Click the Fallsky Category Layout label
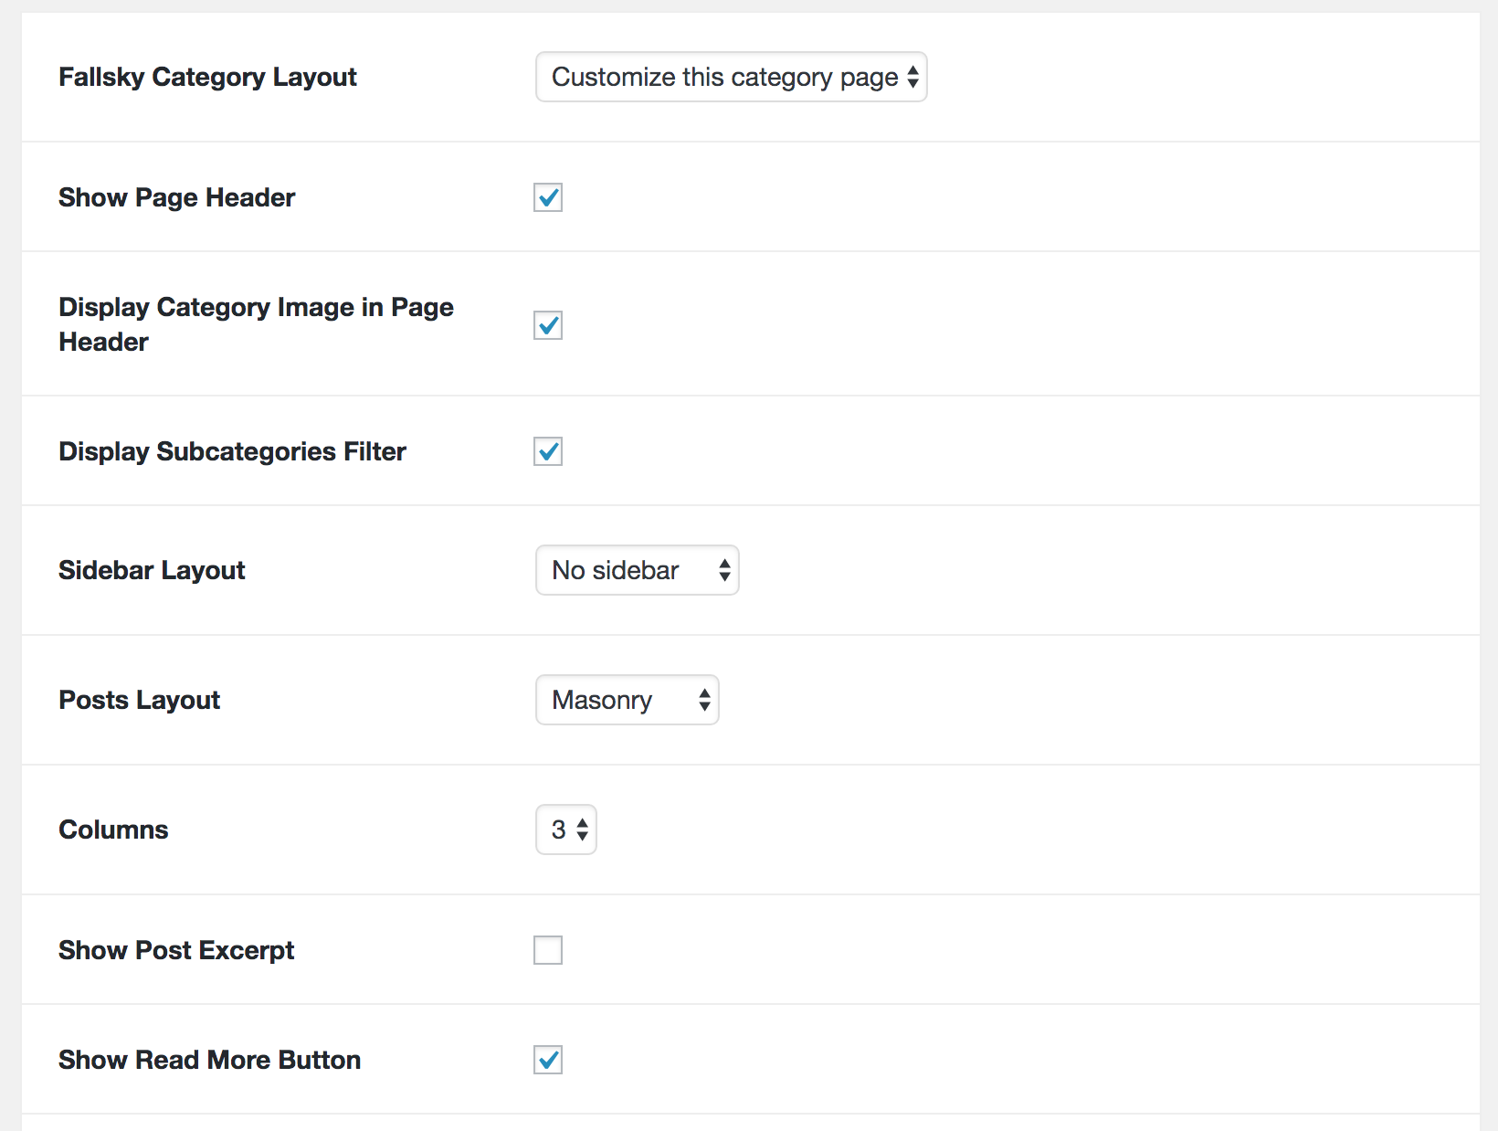The height and width of the screenshot is (1131, 1498). pyautogui.click(x=207, y=77)
